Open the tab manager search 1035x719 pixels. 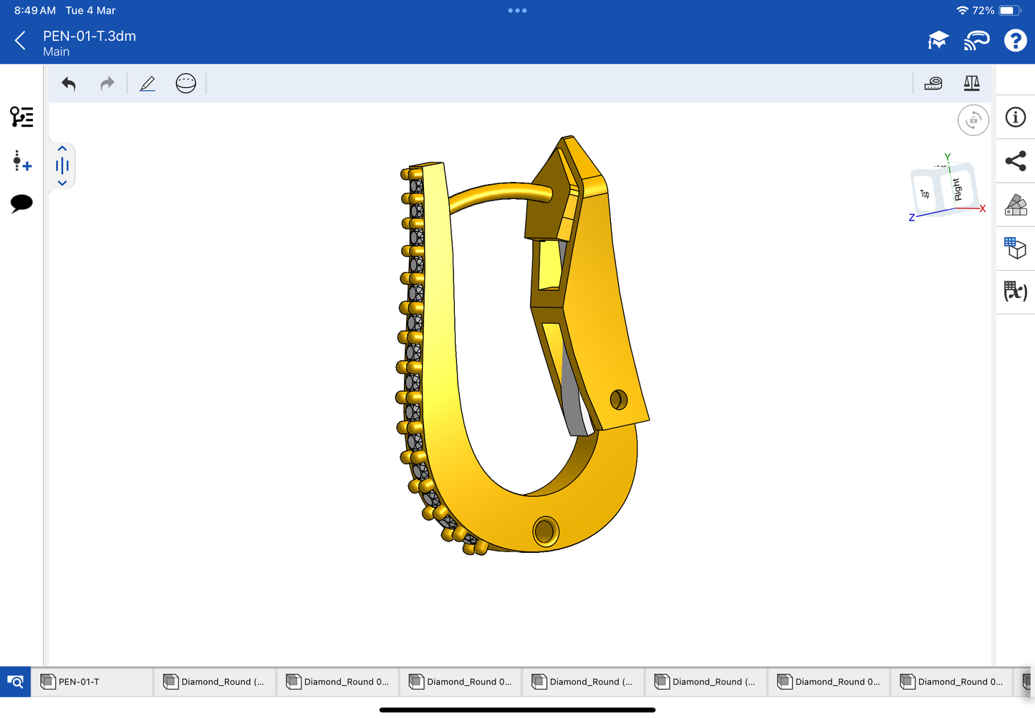(15, 682)
